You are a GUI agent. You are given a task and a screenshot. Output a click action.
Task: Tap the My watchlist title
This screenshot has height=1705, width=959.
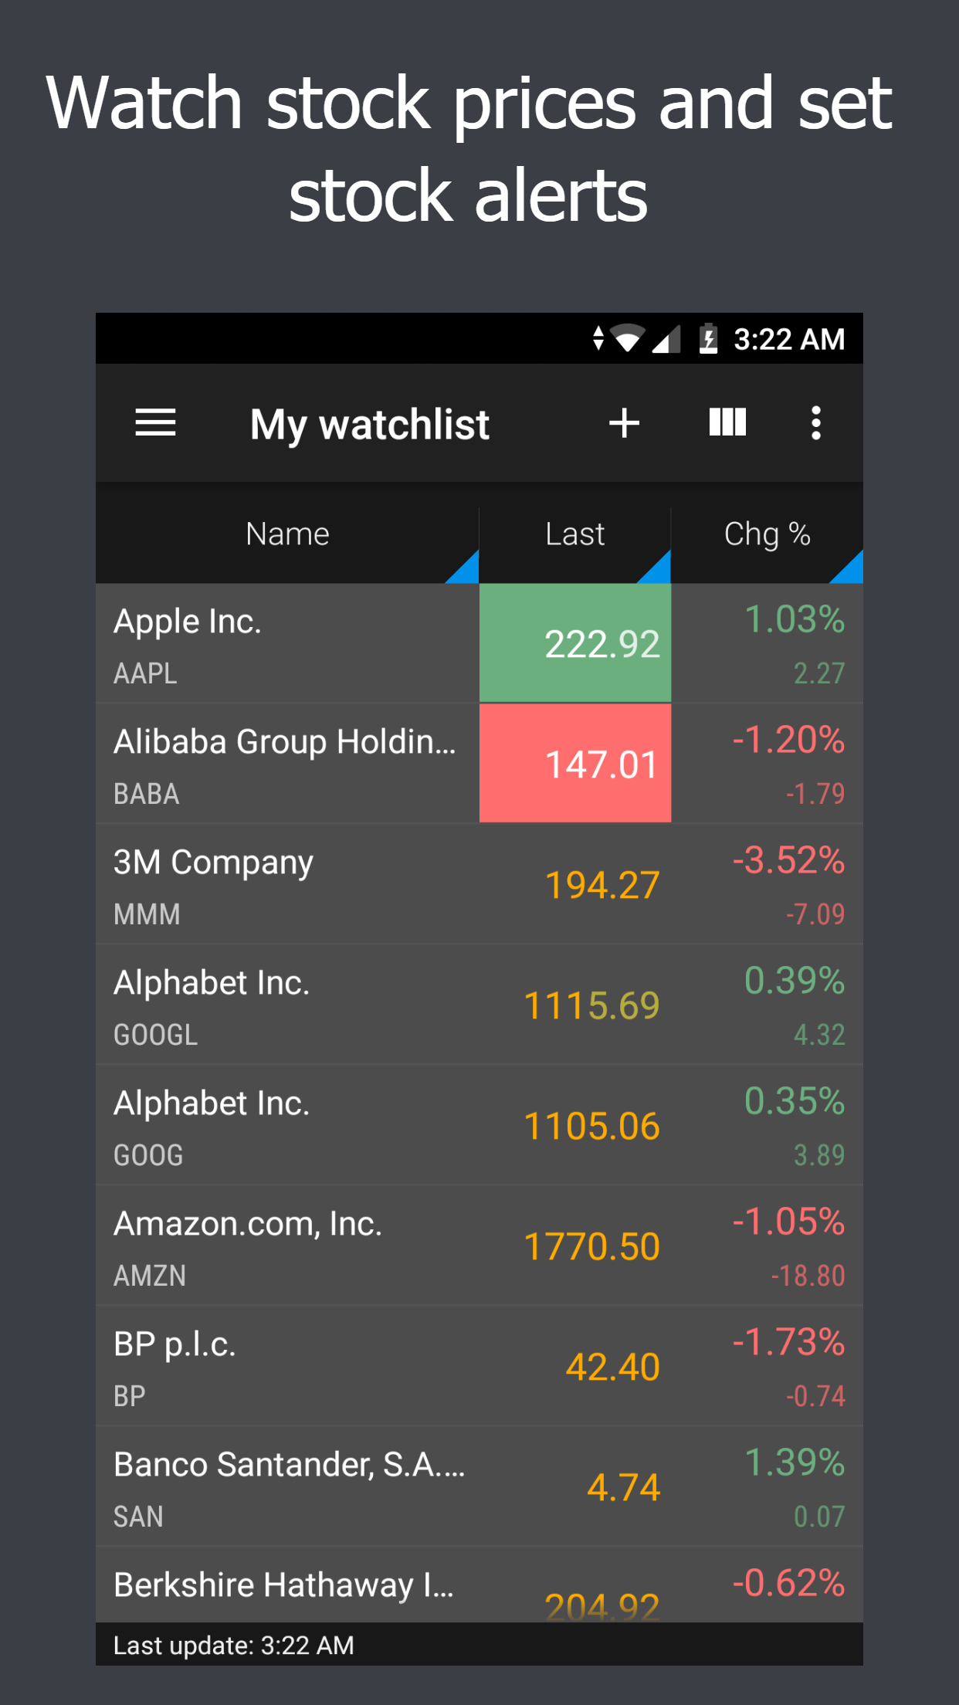pyautogui.click(x=369, y=424)
